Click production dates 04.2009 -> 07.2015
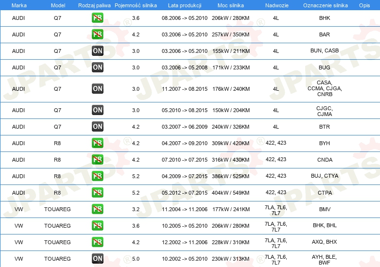Screen dimensions: 380x267 pos(185,176)
